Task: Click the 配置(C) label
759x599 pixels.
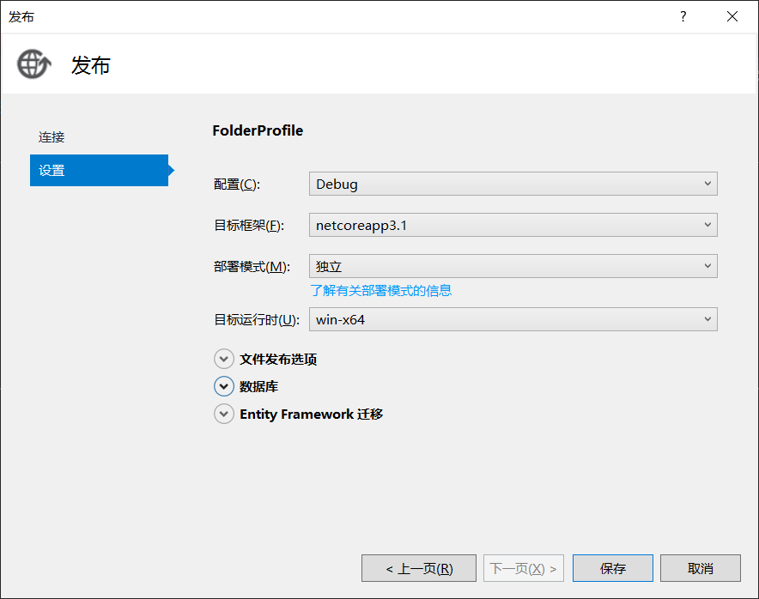Action: click(237, 185)
